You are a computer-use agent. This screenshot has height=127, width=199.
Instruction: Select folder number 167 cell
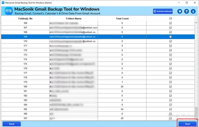click(x=25, y=28)
